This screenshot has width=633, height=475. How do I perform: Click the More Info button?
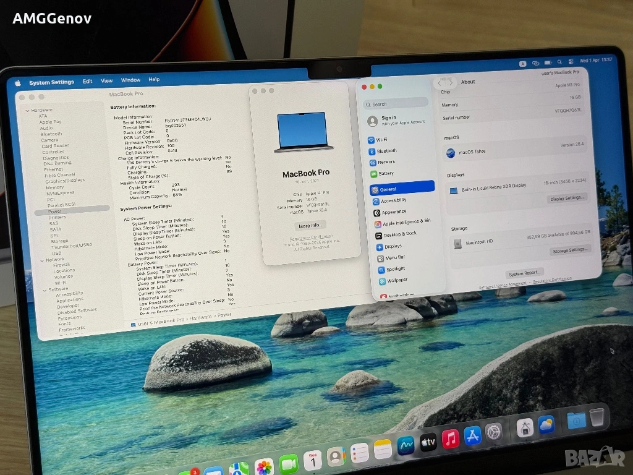[310, 226]
